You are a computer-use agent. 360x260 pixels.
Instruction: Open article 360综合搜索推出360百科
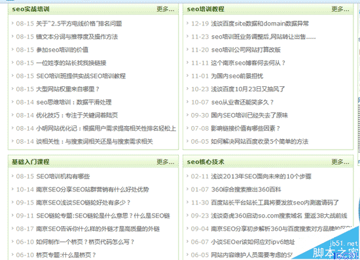click(x=246, y=189)
